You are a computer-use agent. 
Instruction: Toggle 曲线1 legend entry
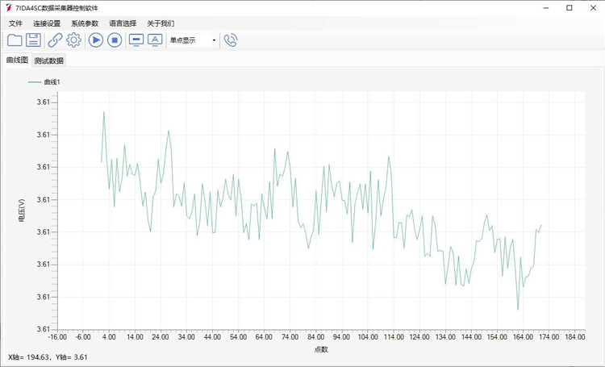click(45, 82)
